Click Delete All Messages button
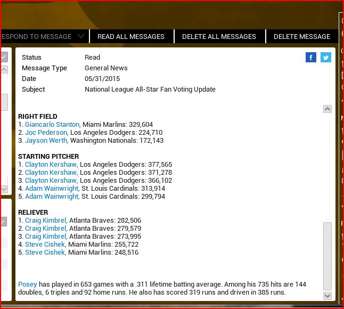This screenshot has height=309, width=344. pyautogui.click(x=219, y=36)
